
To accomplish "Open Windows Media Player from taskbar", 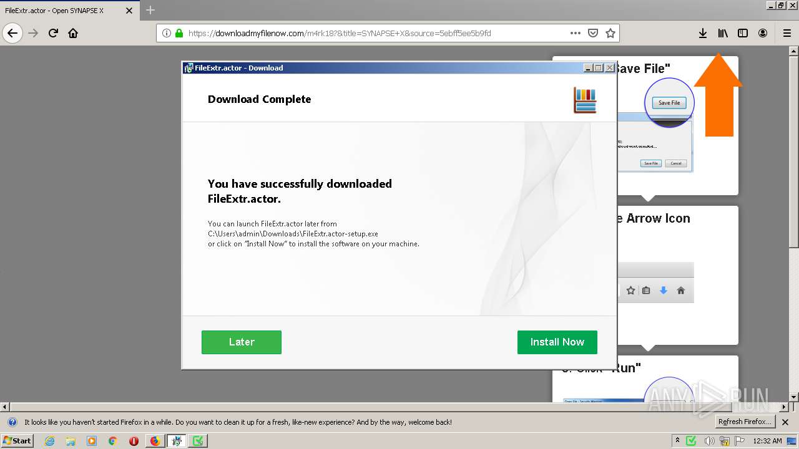I will (x=92, y=441).
